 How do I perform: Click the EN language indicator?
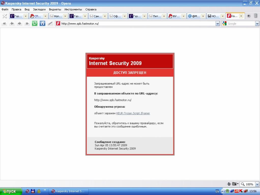217,191
